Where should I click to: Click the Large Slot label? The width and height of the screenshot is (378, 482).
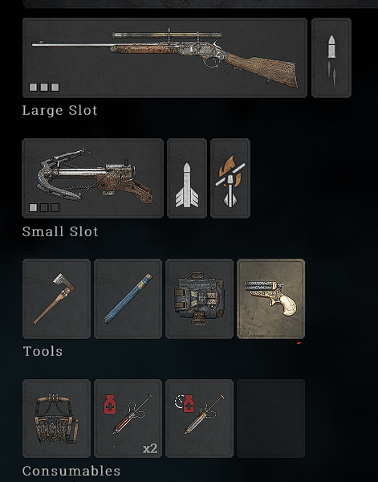60,110
